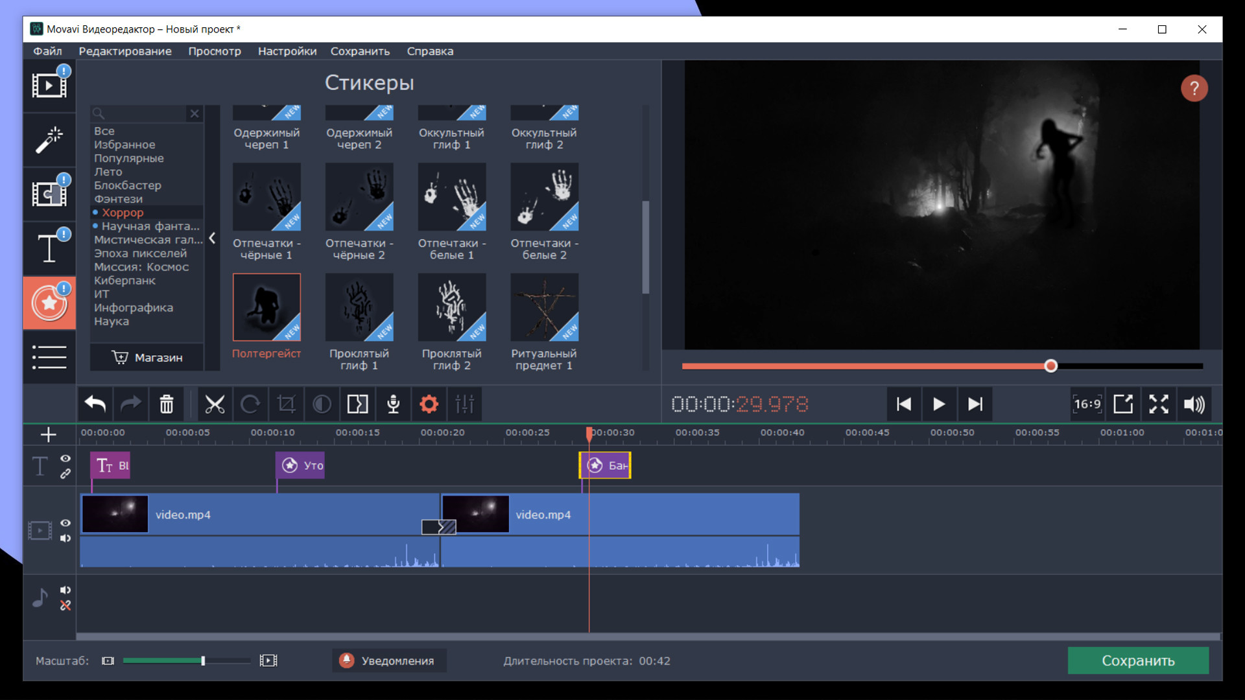This screenshot has height=700, width=1245.
Task: Click the Масштаб zoom slider handle
Action: (203, 660)
